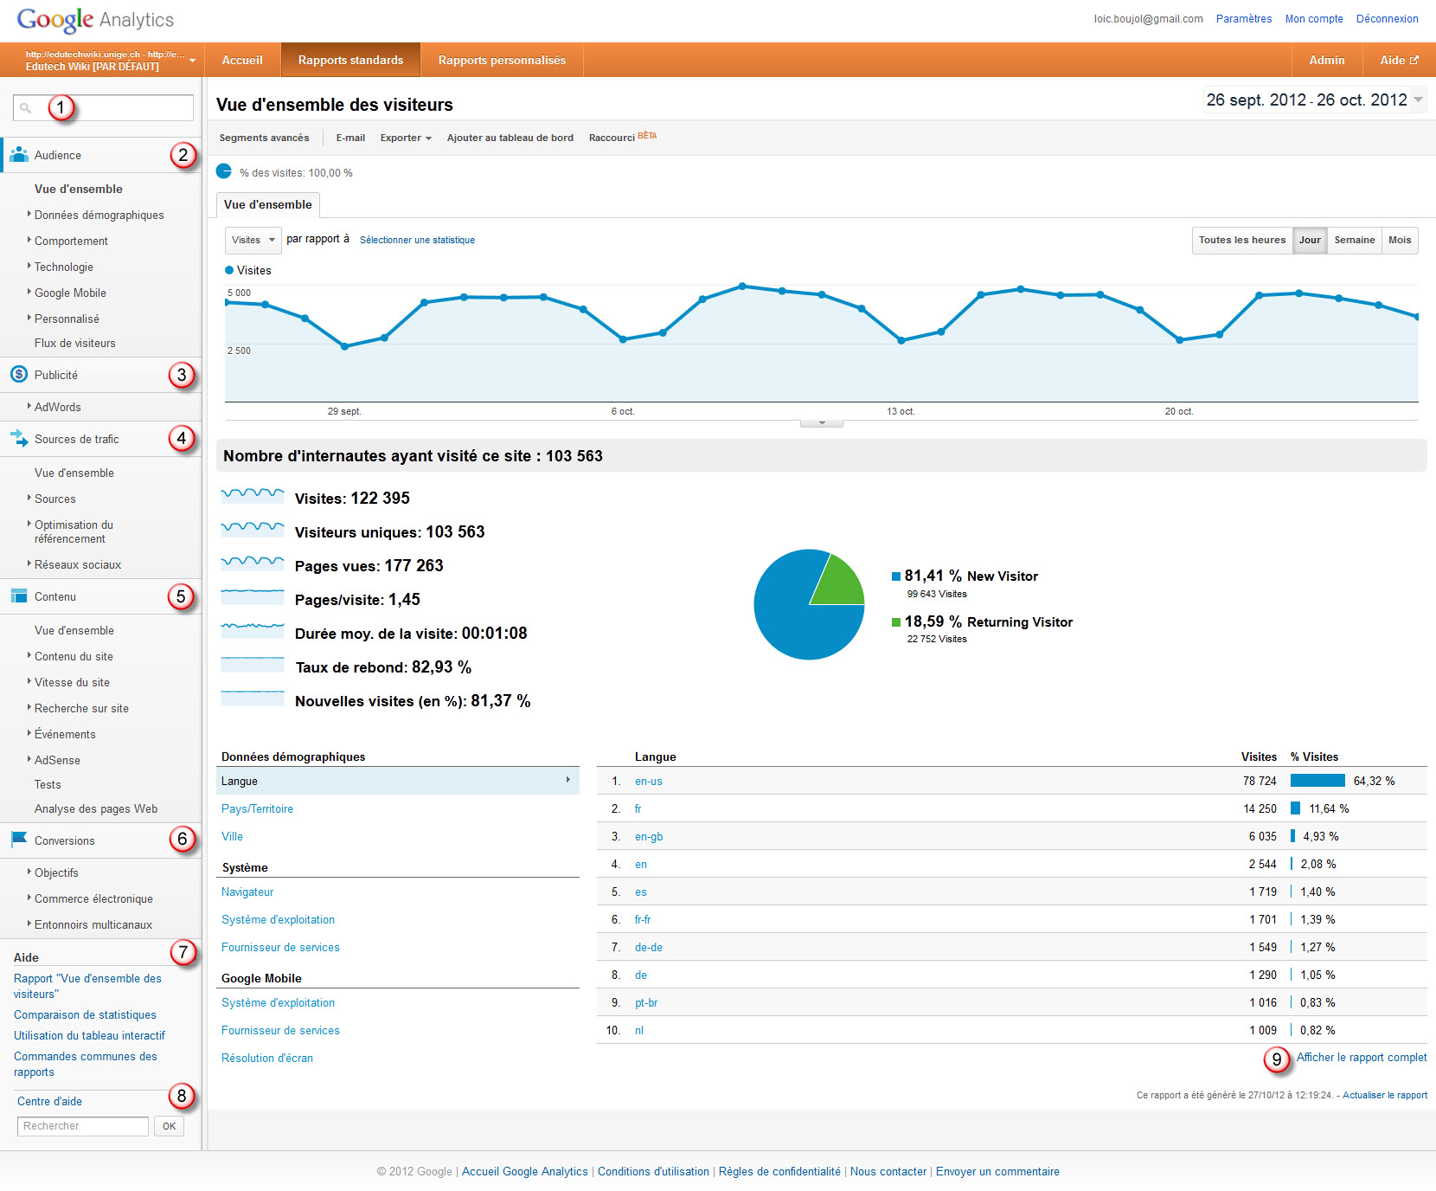Open the Rapports personnalisés tab
Image resolution: width=1436 pixels, height=1191 pixels.
(x=502, y=60)
